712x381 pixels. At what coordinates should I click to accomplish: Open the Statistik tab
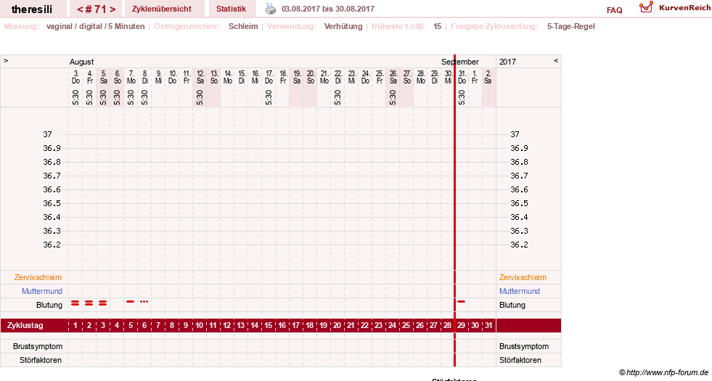[x=231, y=9]
